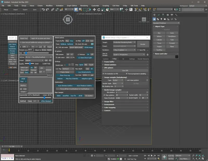Toggle the Lock noise pattern checkbox
This screenshot has width=208, height=161.
pos(125,80)
